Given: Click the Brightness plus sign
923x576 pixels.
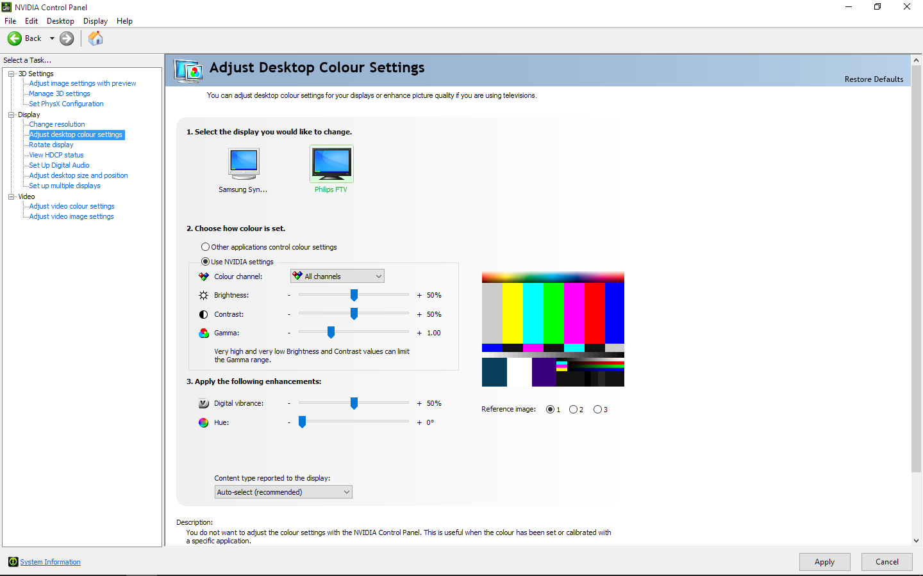Looking at the screenshot, I should tap(419, 295).
